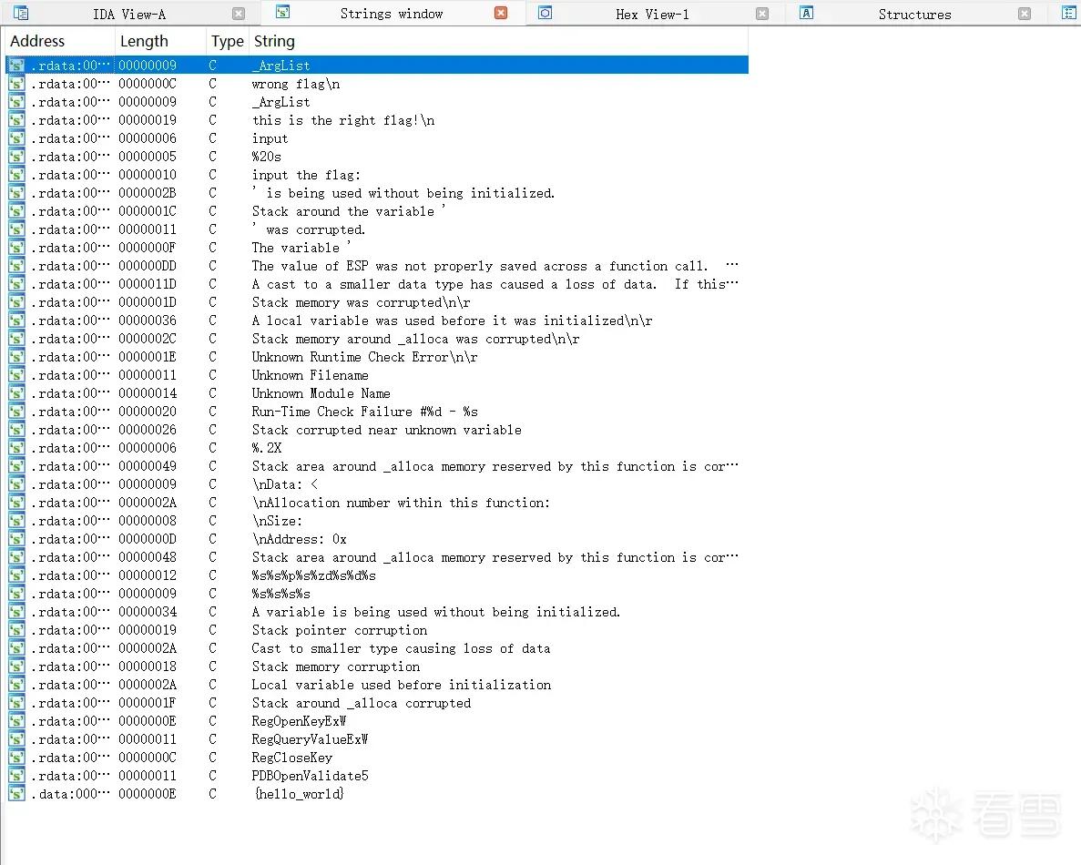1081x865 pixels.
Task: Click string icon for 'Stack pointer corruption' row
Action: (16, 630)
